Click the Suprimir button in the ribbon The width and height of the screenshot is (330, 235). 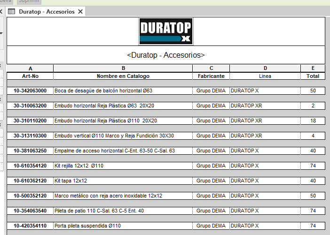tap(29, 1)
